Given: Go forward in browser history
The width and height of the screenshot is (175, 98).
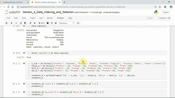Looking at the screenshot, I should coord(4,7).
